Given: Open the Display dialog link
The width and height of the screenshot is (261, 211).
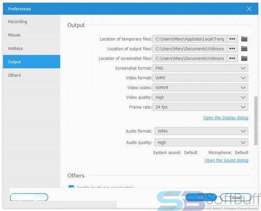Looking at the screenshot, I should (x=226, y=118).
